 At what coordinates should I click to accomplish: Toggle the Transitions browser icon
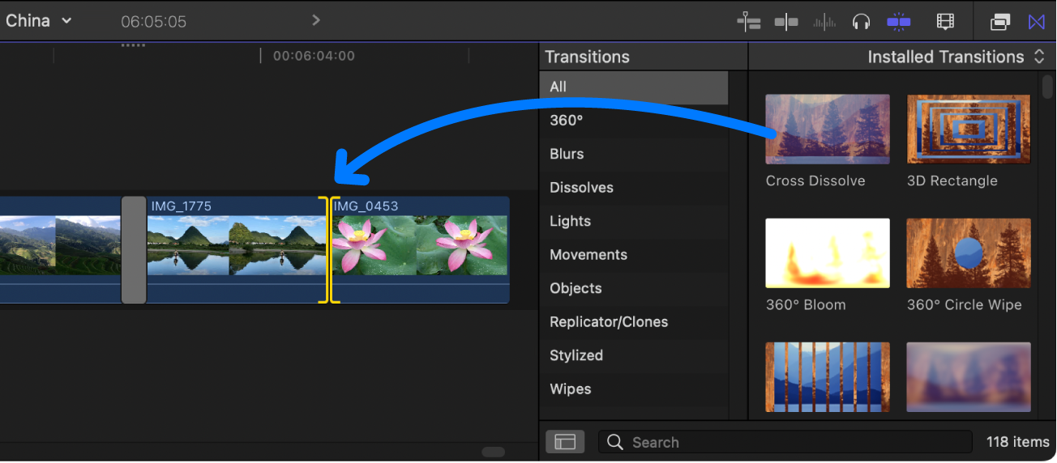(1037, 22)
